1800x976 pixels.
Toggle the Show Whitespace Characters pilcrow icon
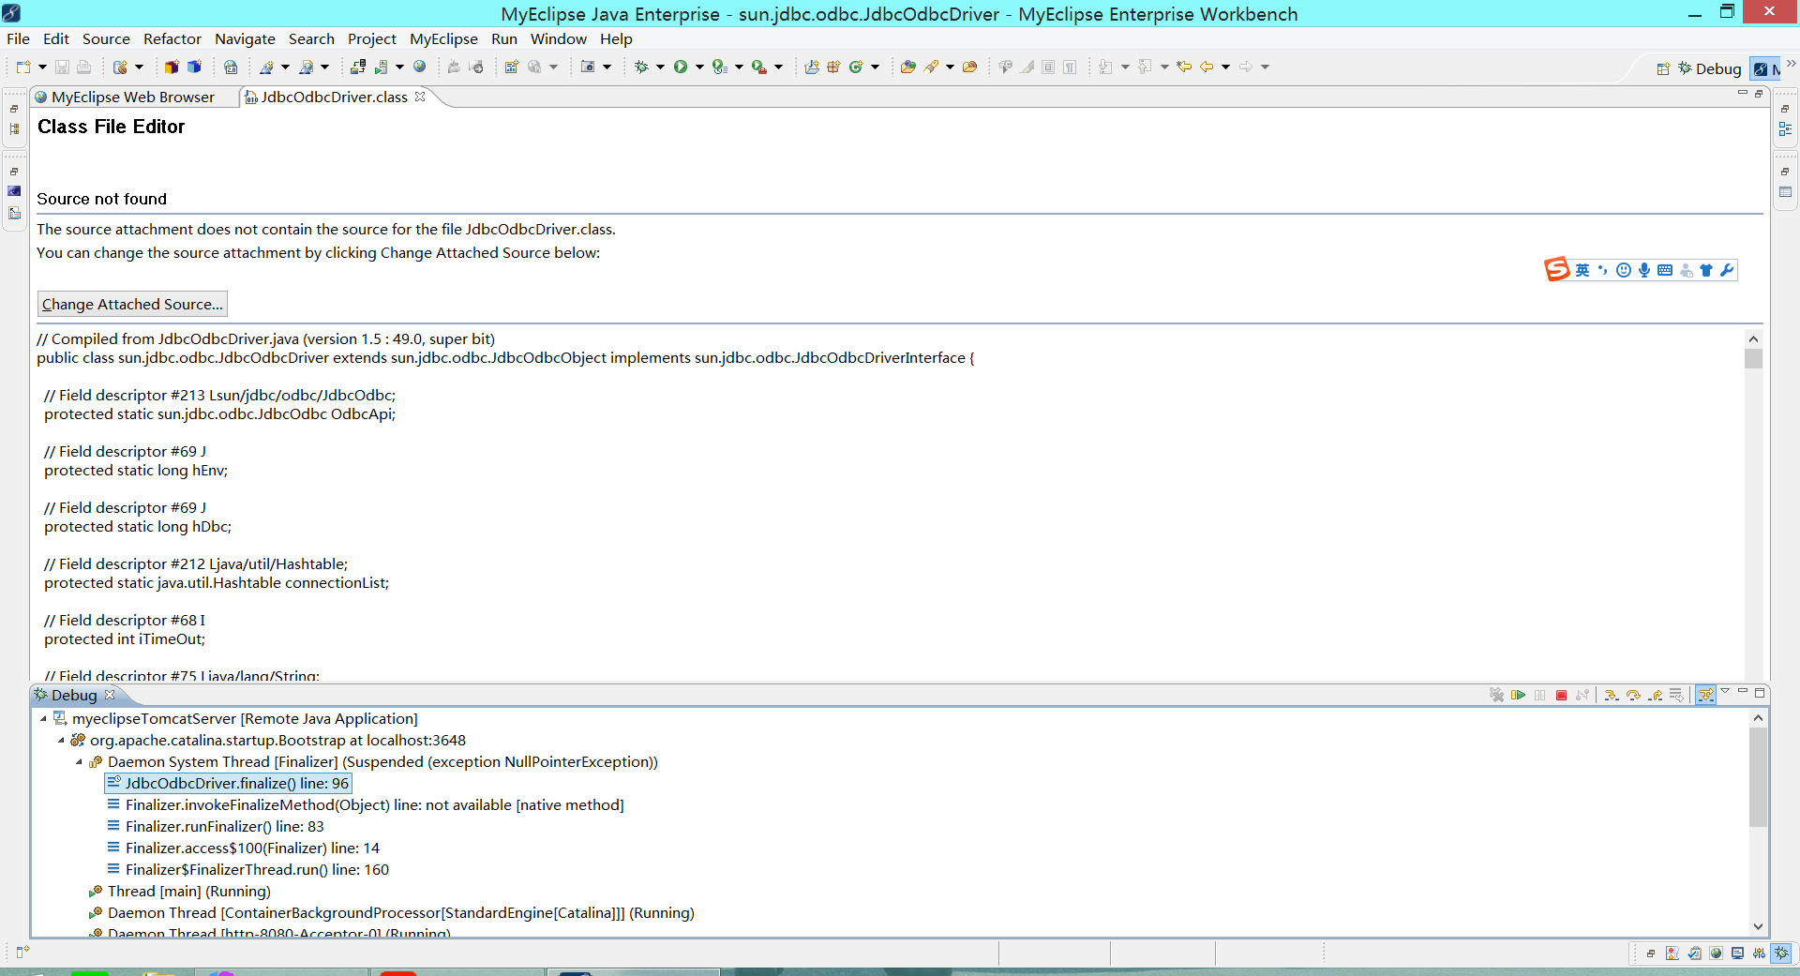[1070, 67]
